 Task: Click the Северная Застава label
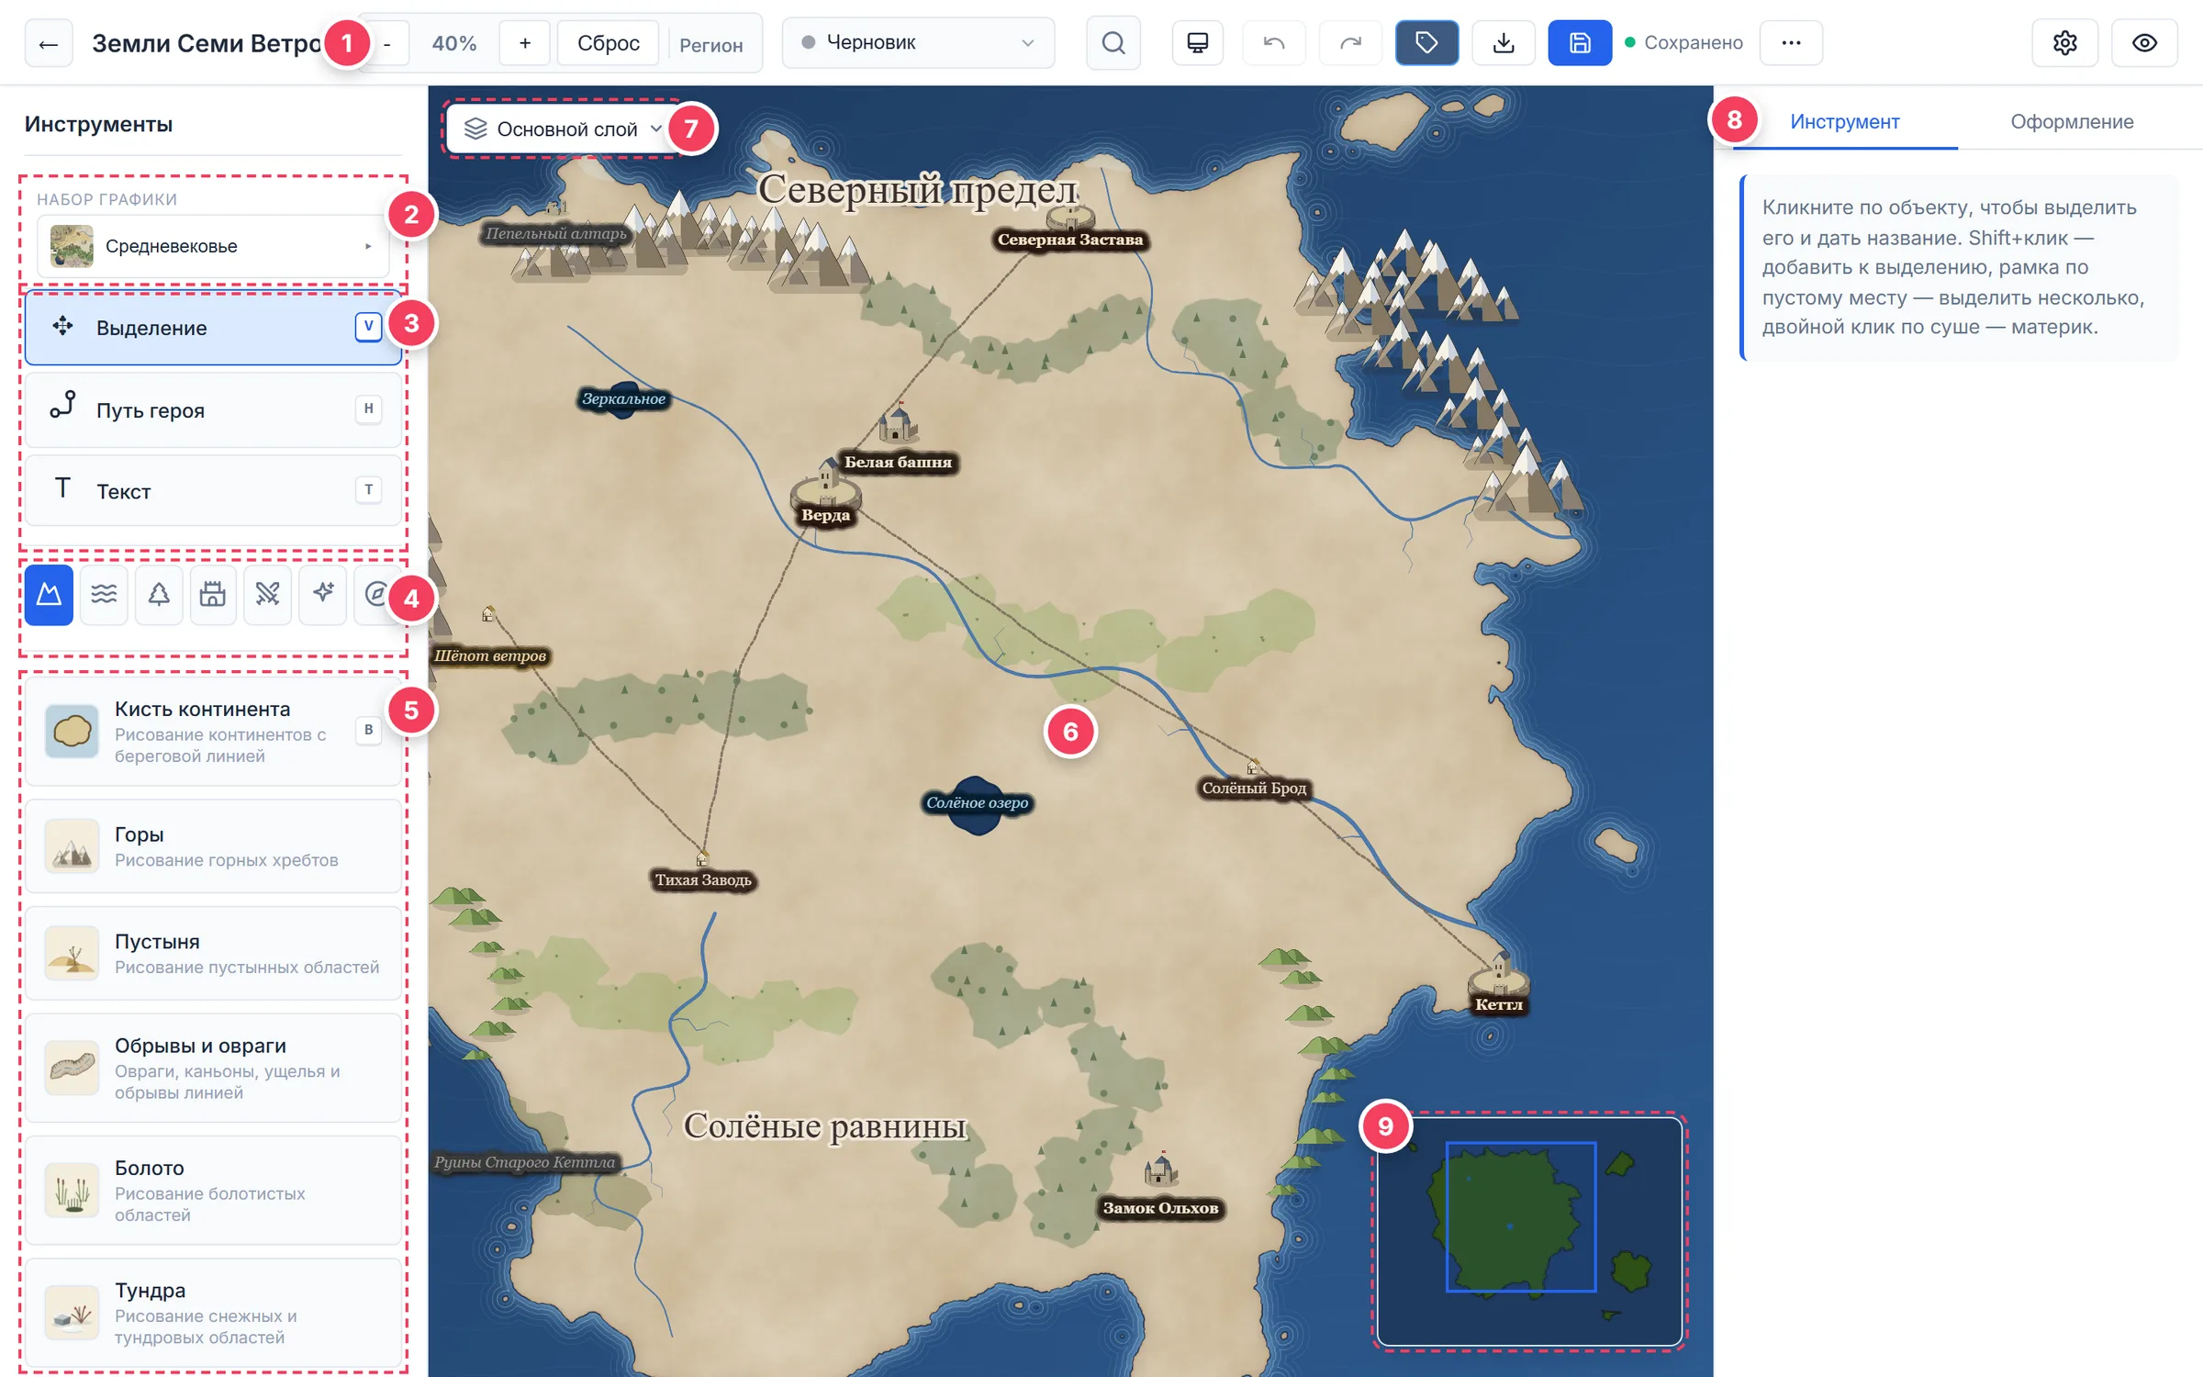pos(1070,240)
